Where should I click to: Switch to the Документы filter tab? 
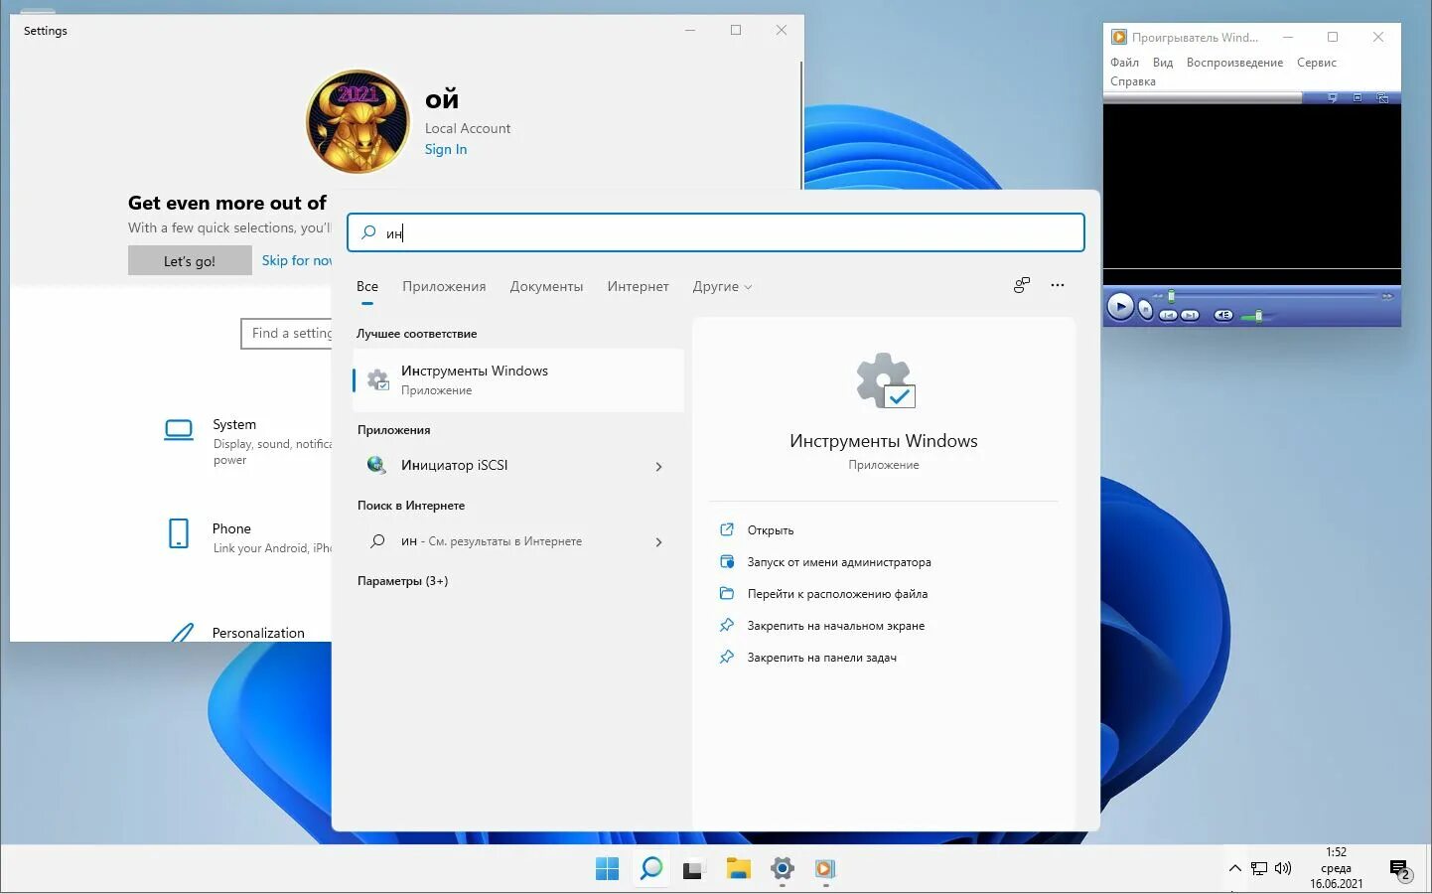[546, 286]
